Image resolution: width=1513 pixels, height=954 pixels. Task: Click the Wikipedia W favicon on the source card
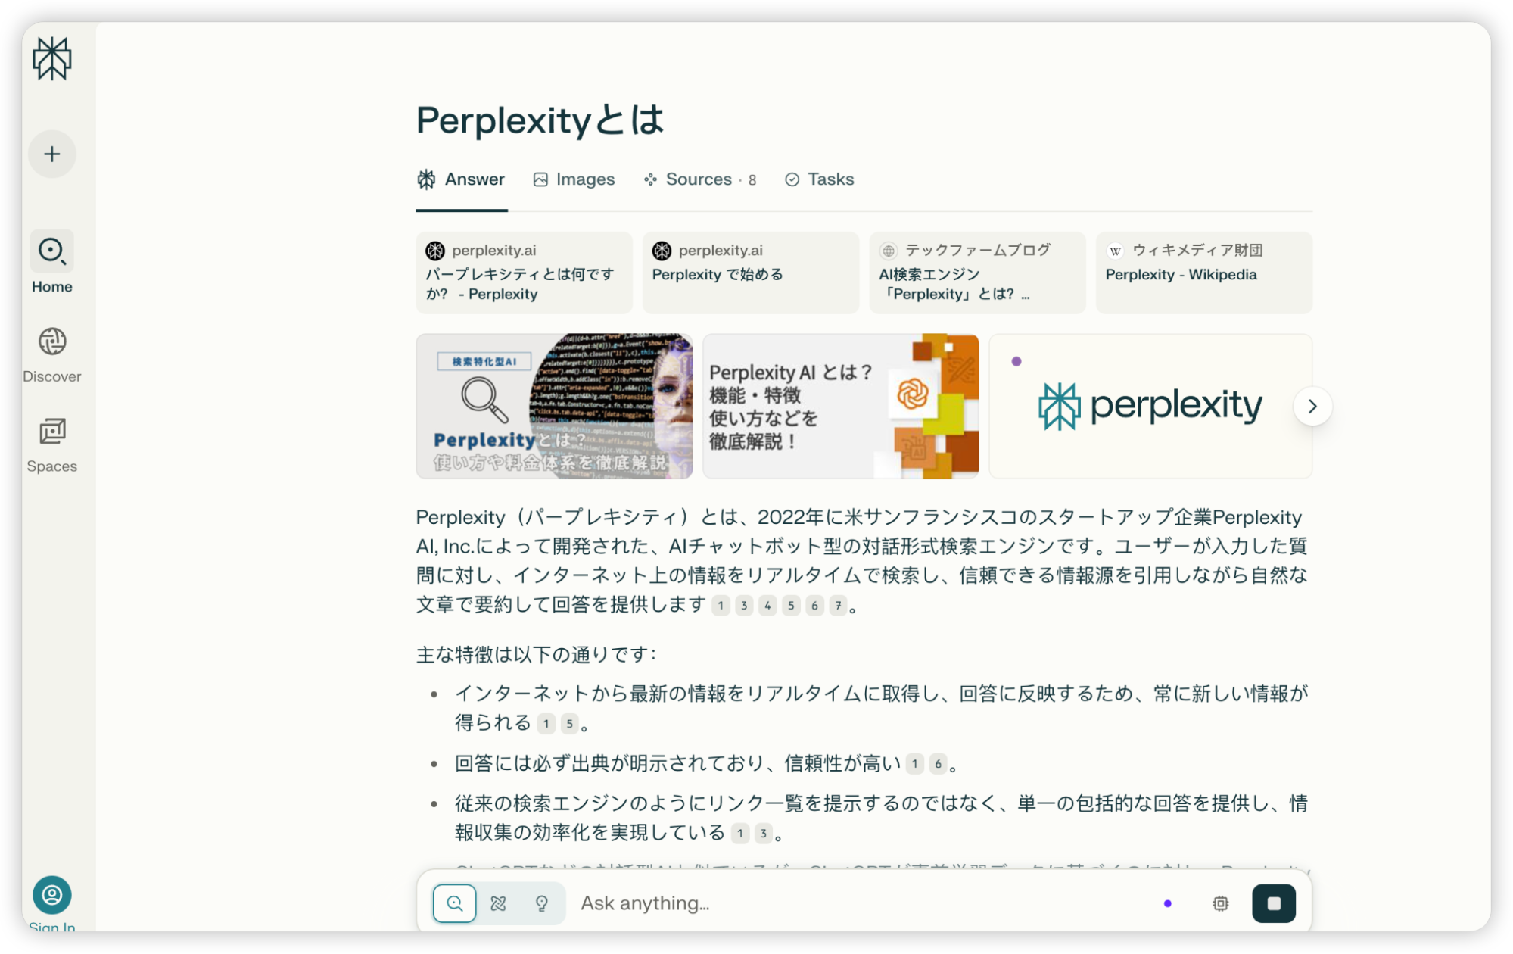point(1115,251)
